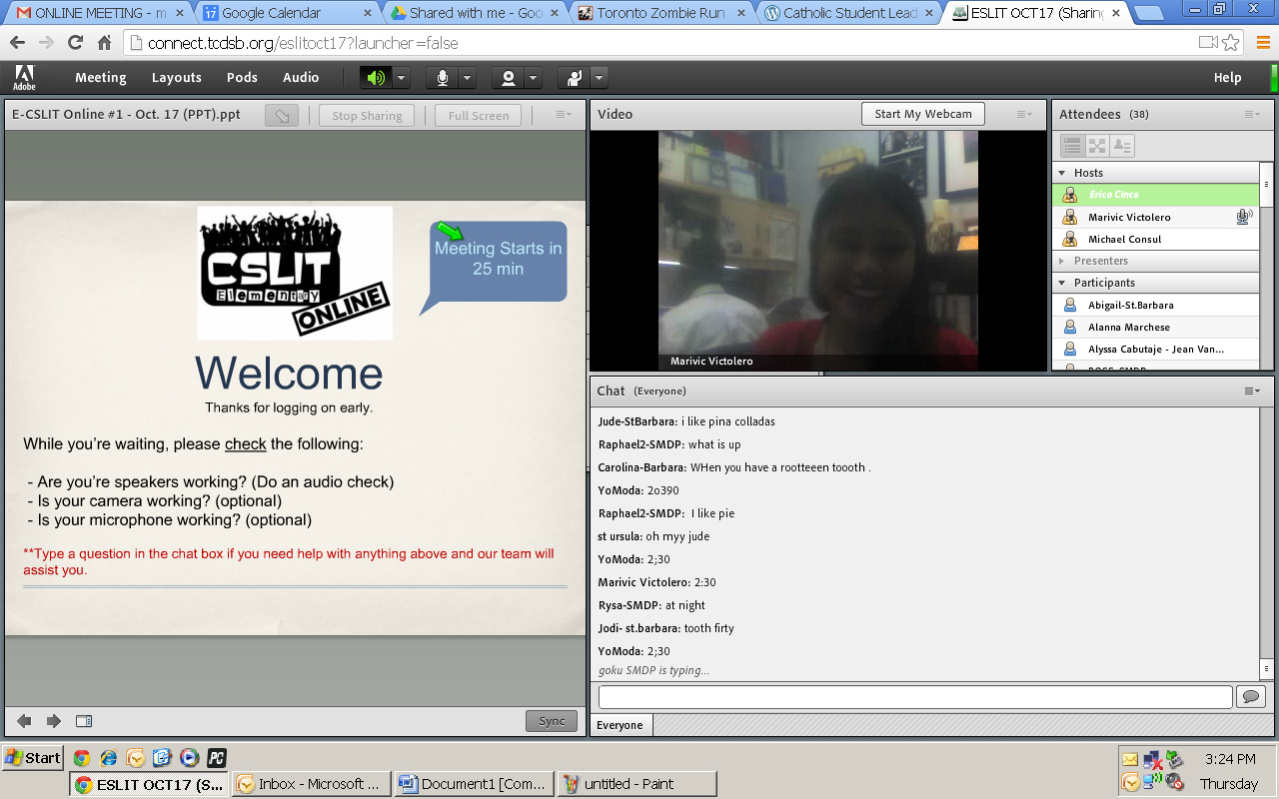Viewport: 1279px width, 799px height.
Task: Toggle the webcam icon in the top toolbar
Action: (x=509, y=78)
